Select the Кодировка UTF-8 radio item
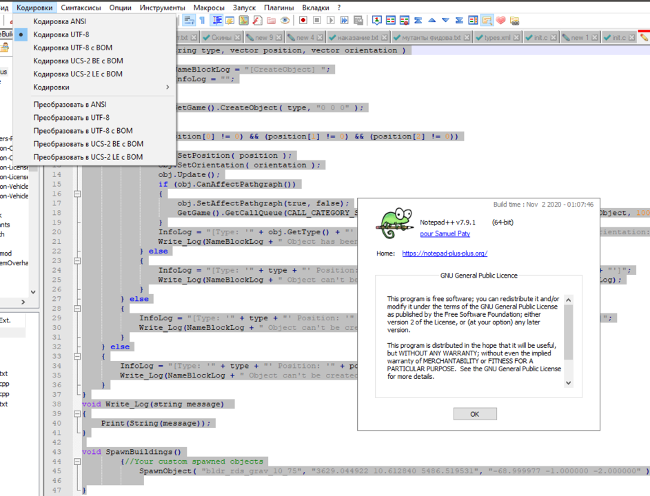 (94, 34)
